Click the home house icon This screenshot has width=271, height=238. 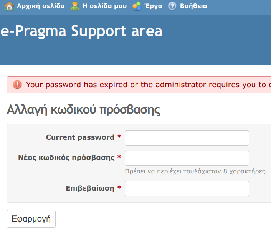point(9,6)
